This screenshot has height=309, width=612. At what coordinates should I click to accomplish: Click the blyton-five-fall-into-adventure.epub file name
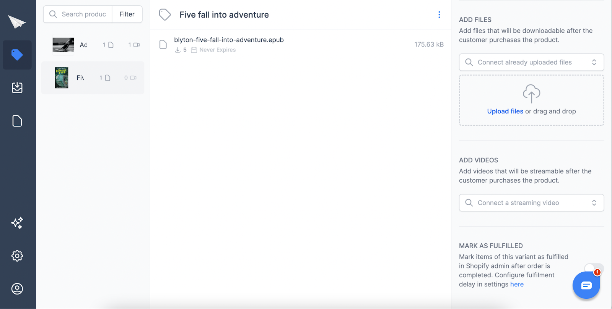[x=229, y=40]
